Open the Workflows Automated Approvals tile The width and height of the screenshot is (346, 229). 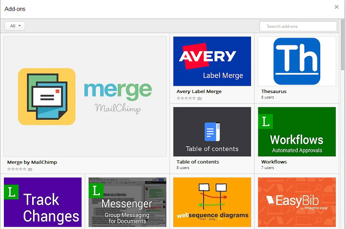[x=297, y=132]
